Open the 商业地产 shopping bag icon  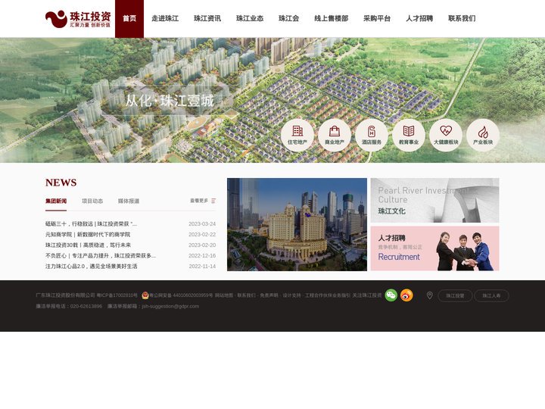(335, 136)
